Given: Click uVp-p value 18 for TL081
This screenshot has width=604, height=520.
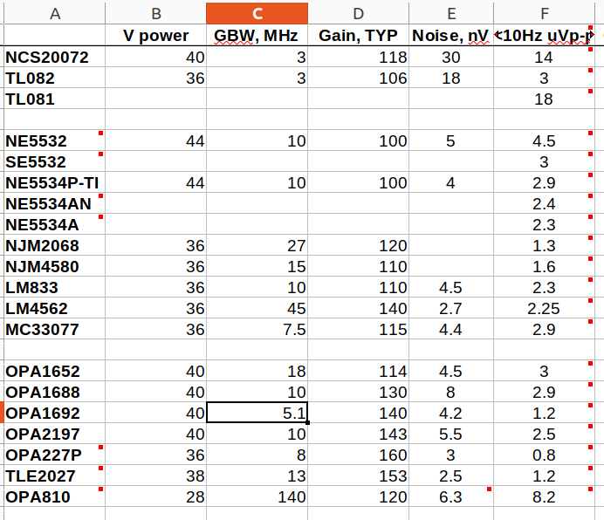Looking at the screenshot, I should 544,99.
